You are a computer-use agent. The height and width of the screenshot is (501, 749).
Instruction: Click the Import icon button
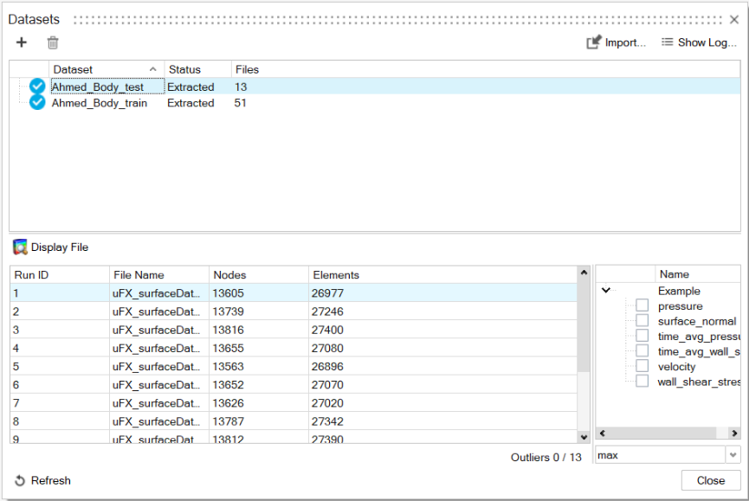click(594, 42)
